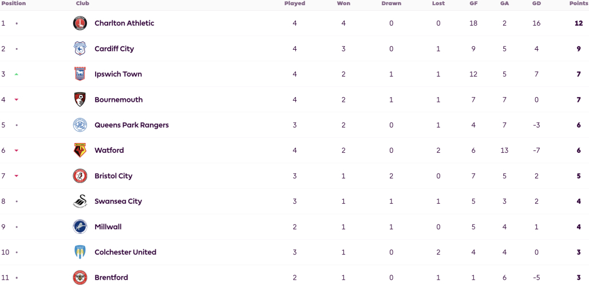Click the red down arrow beside Watford

[17, 150]
